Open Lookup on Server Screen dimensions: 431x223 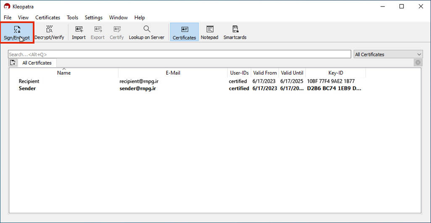(146, 32)
